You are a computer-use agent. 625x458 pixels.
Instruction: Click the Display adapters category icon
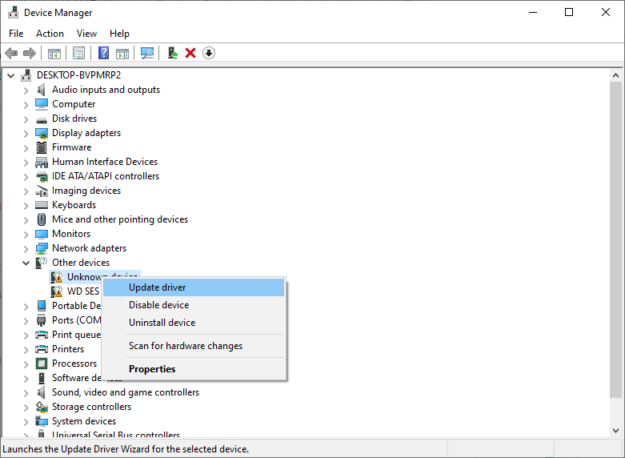tap(42, 133)
